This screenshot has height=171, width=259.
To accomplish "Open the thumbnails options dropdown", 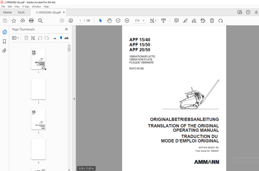I will 15,38.
